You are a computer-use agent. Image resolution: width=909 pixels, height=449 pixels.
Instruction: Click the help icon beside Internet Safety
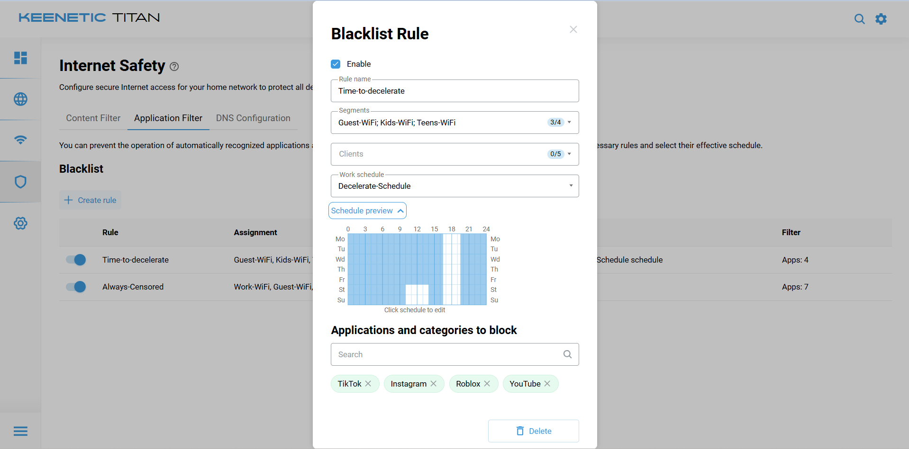point(174,67)
